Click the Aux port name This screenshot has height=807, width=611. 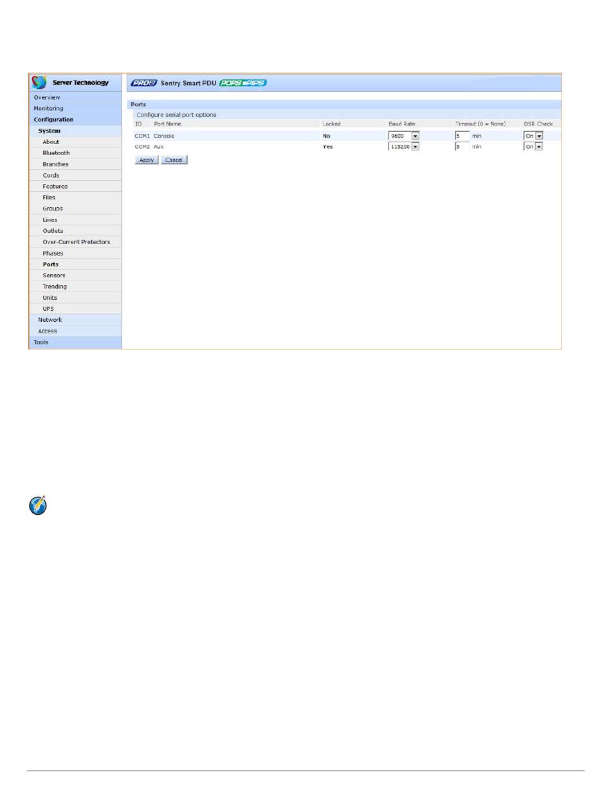(x=159, y=147)
